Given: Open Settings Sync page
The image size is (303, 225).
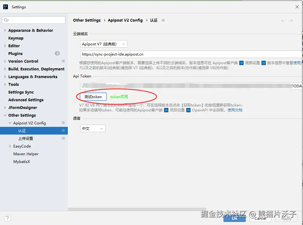Looking at the screenshot, I should point(21,92).
